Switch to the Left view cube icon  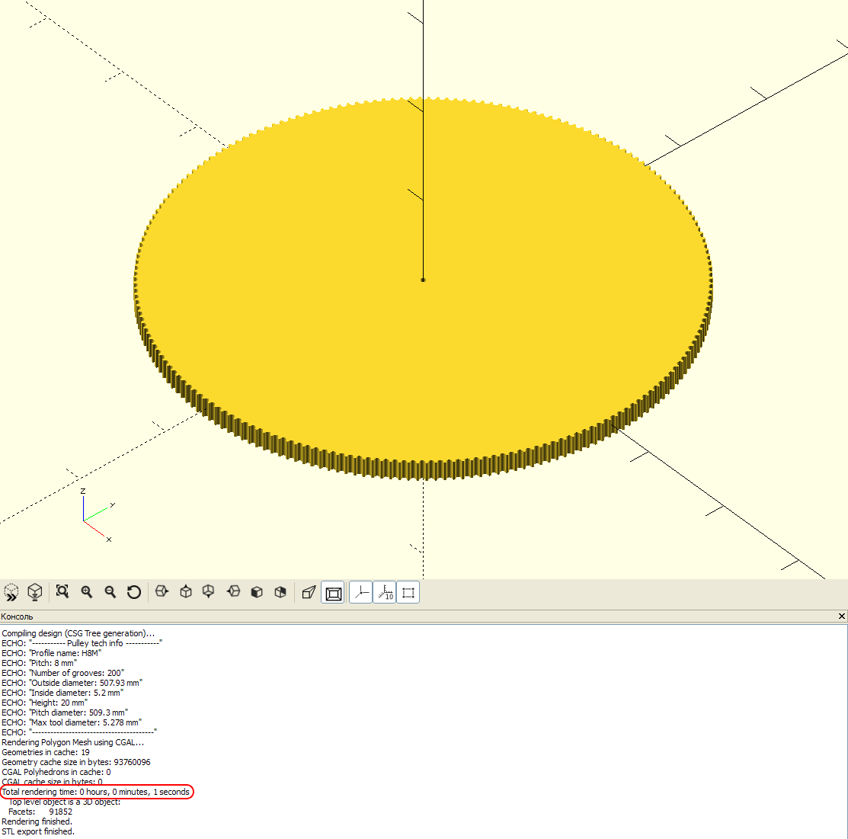[x=233, y=592]
